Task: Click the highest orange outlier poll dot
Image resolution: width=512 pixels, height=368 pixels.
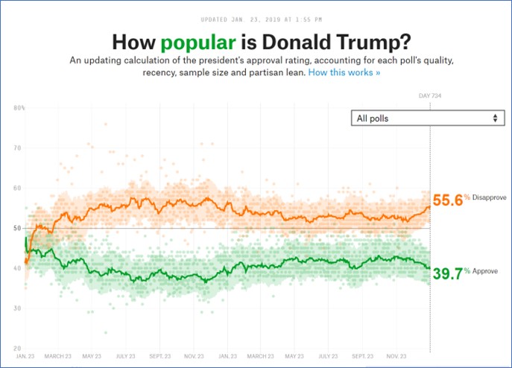Action: click(105, 124)
